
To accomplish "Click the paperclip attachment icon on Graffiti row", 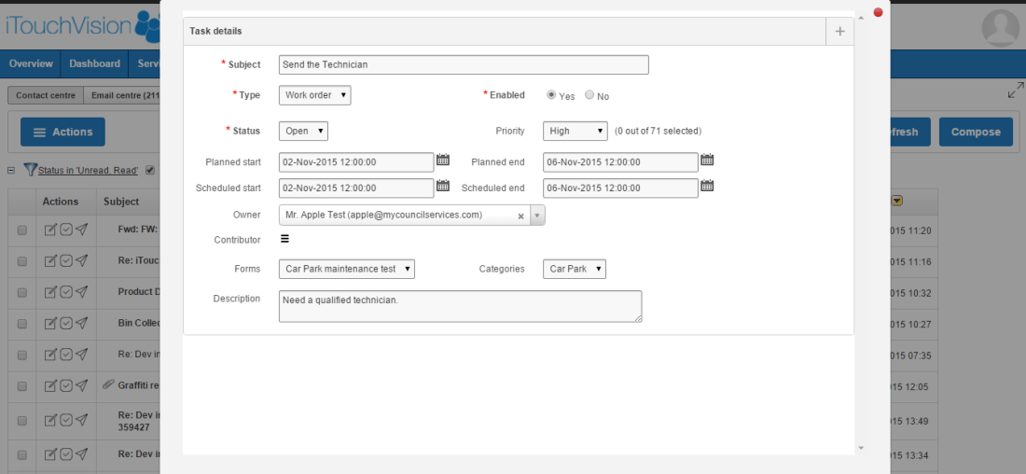I will (109, 385).
